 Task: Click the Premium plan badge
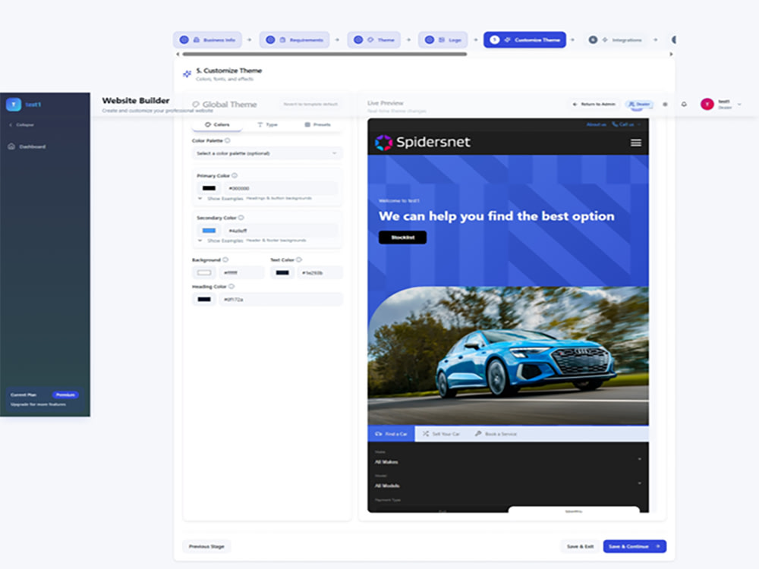pyautogui.click(x=65, y=395)
